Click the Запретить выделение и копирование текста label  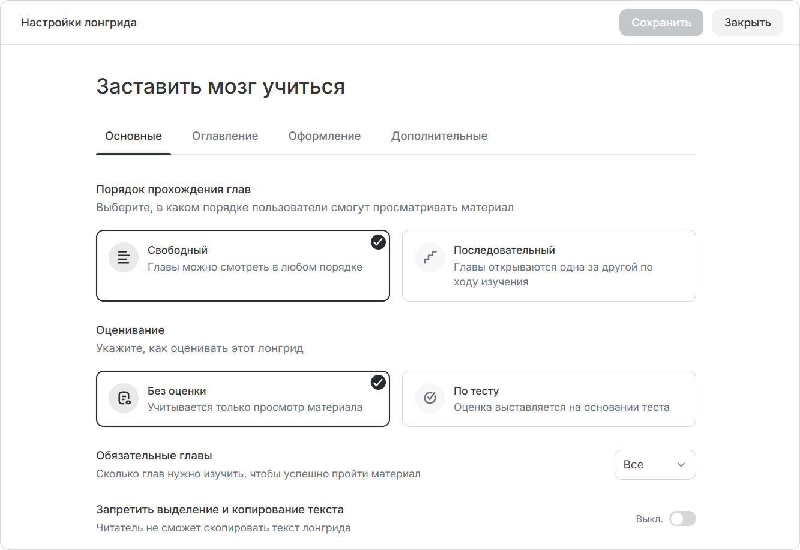(220, 510)
